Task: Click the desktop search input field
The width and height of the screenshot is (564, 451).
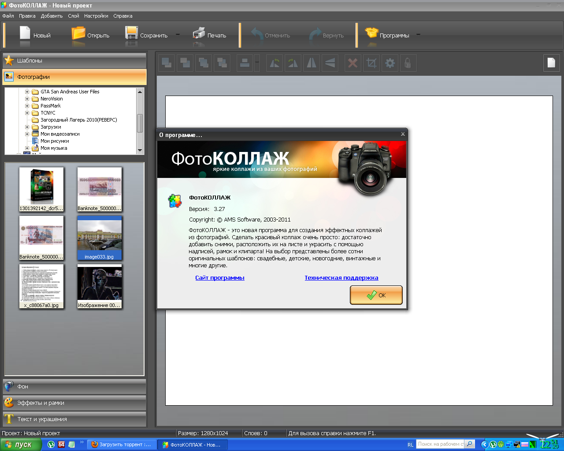Action: (440, 444)
